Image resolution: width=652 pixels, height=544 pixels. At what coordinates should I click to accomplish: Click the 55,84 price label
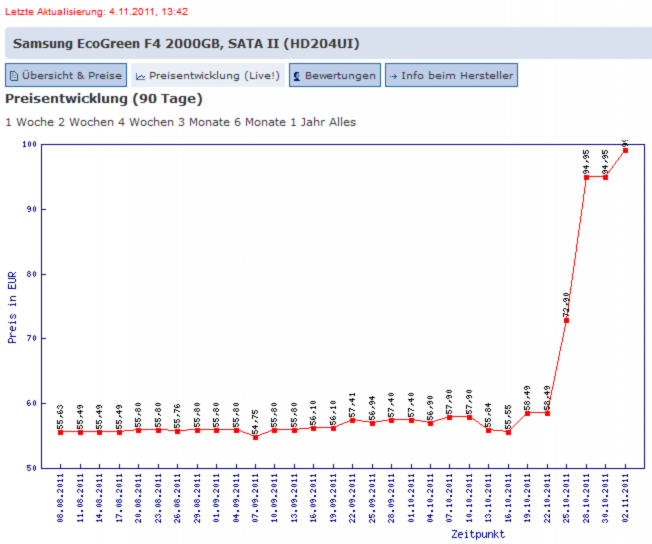pos(489,415)
